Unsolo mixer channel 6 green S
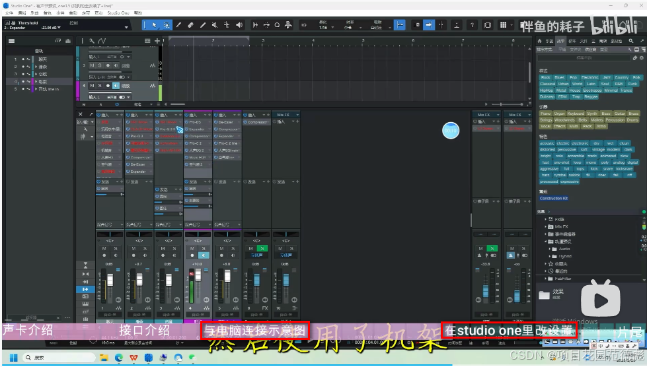 pos(262,248)
